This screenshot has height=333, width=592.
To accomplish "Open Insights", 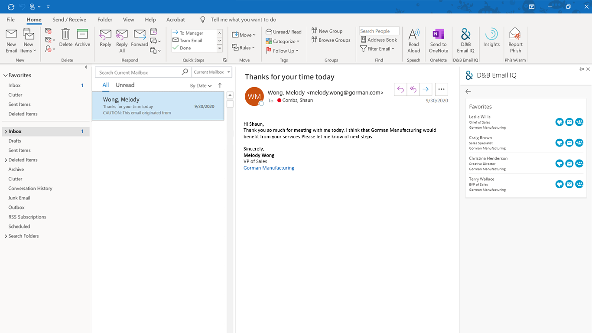I will pyautogui.click(x=491, y=38).
